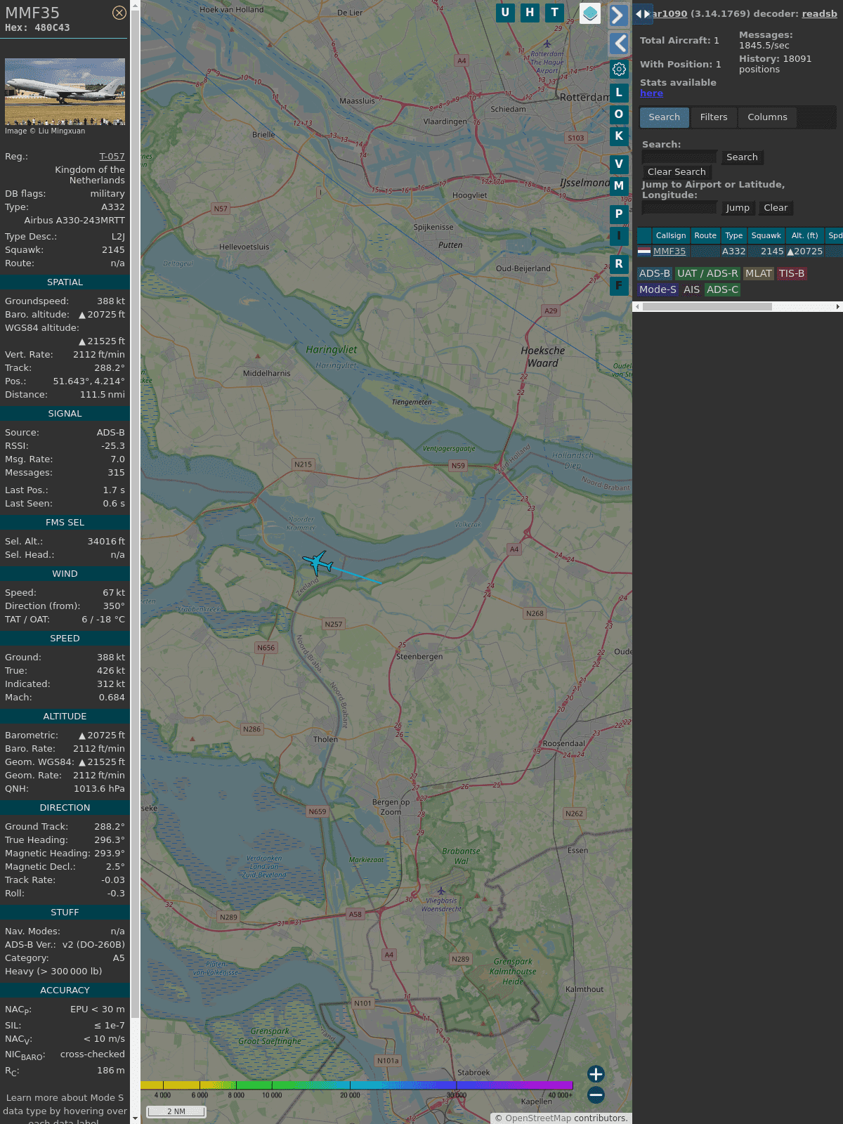
Task: Switch to the Filters tab
Action: (x=713, y=117)
